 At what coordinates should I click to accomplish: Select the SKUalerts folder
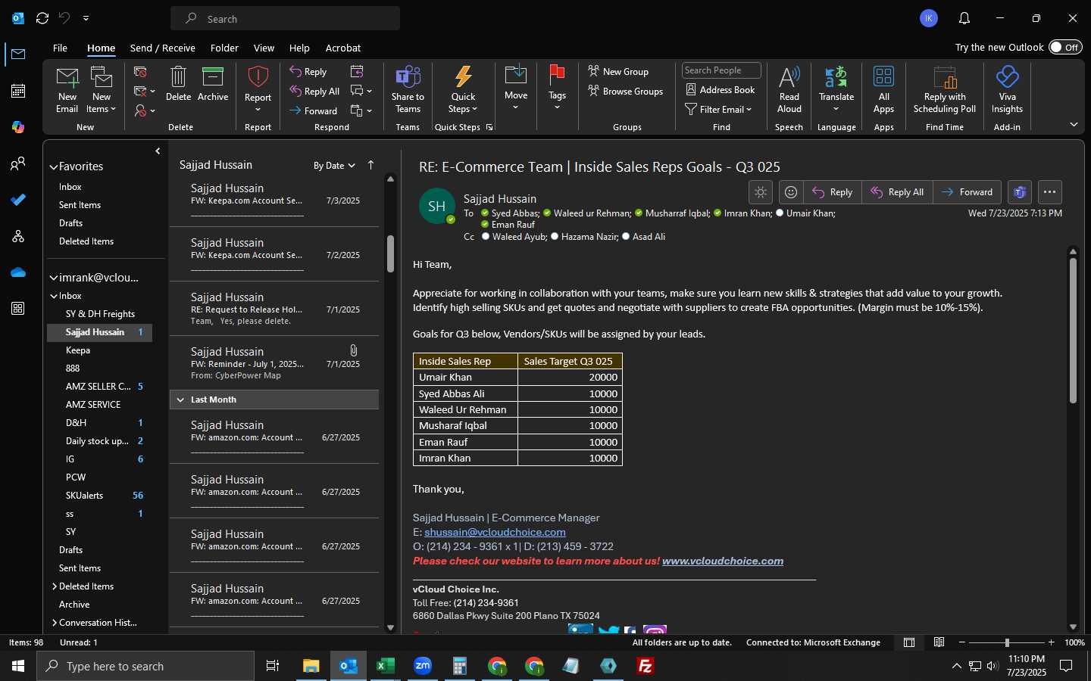99,496
